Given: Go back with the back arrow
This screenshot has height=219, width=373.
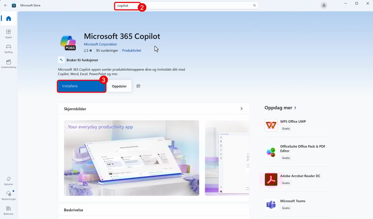Looking at the screenshot, I should pyautogui.click(x=6, y=5).
